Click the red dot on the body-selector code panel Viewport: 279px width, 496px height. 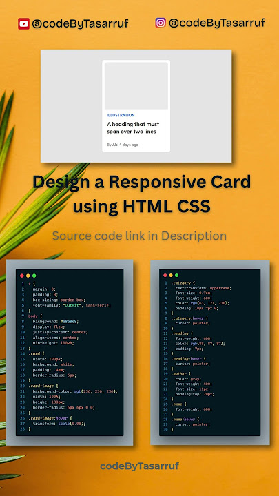click(x=22, y=276)
